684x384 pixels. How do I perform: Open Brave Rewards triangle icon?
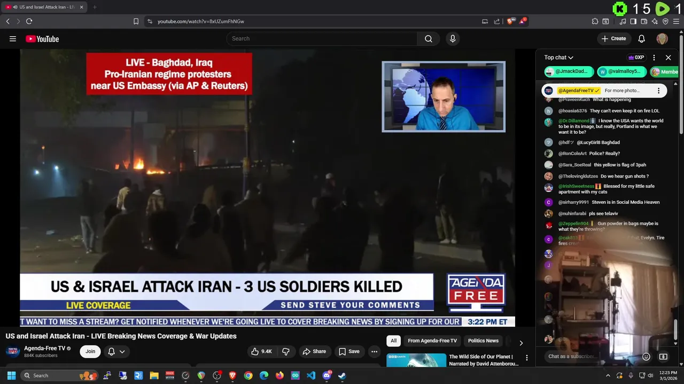click(523, 21)
